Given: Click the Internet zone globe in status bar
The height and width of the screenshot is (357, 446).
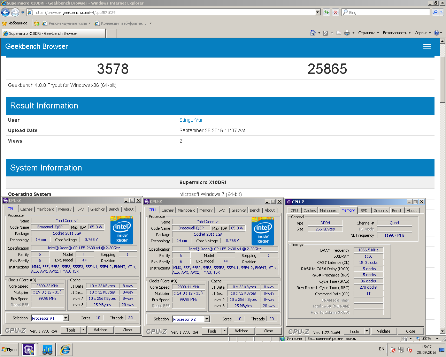Looking at the screenshot, I should (283, 339).
